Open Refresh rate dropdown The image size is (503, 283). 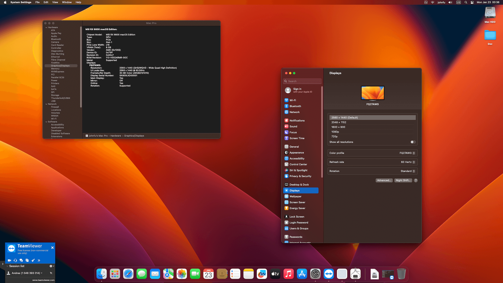(x=408, y=162)
